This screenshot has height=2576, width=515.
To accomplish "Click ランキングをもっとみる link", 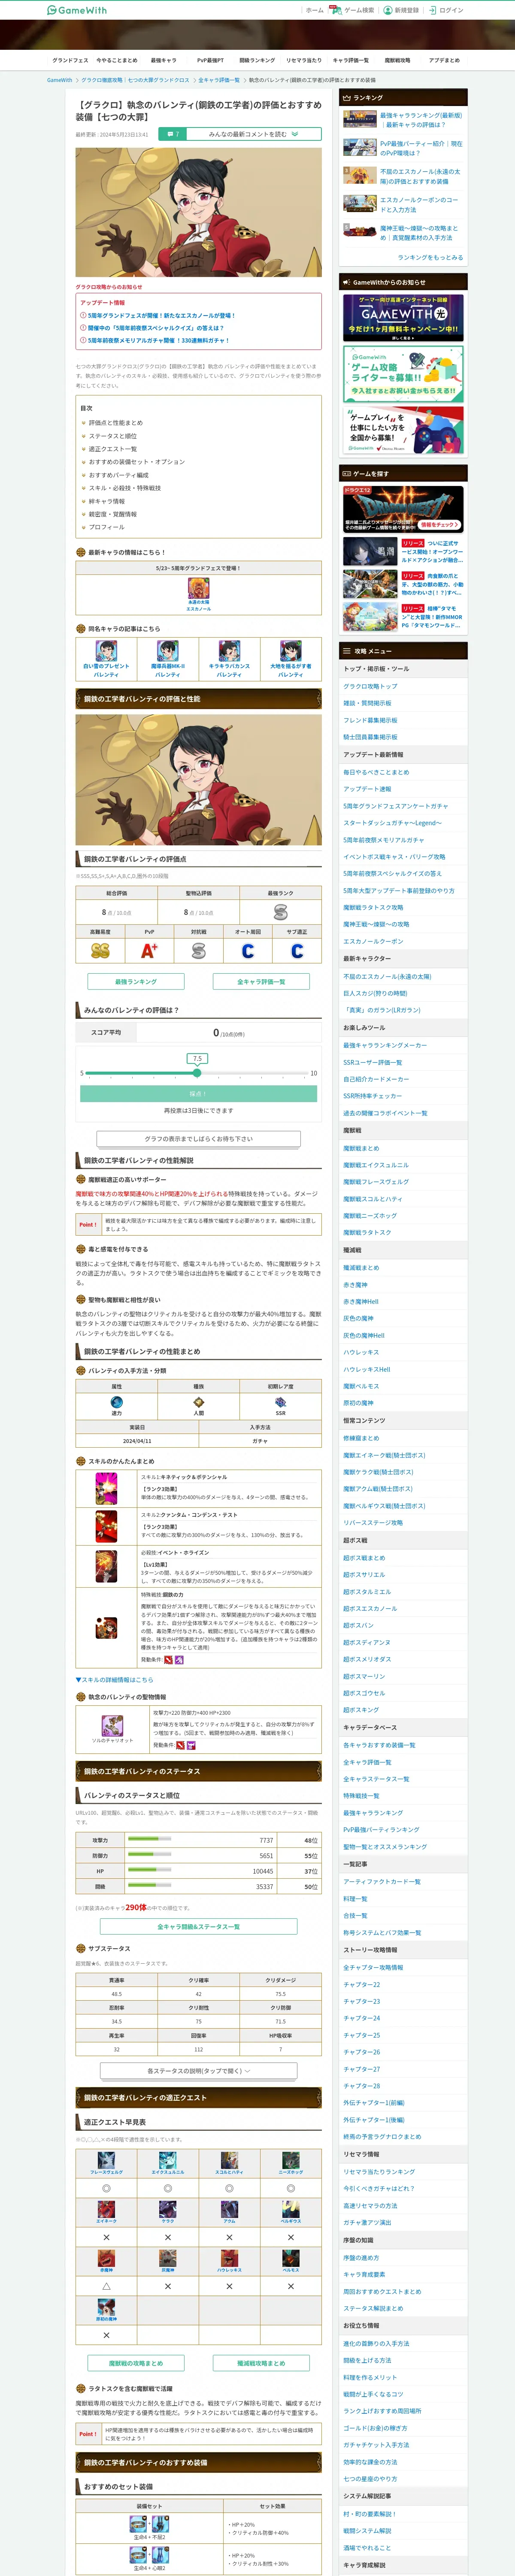I will (430, 257).
